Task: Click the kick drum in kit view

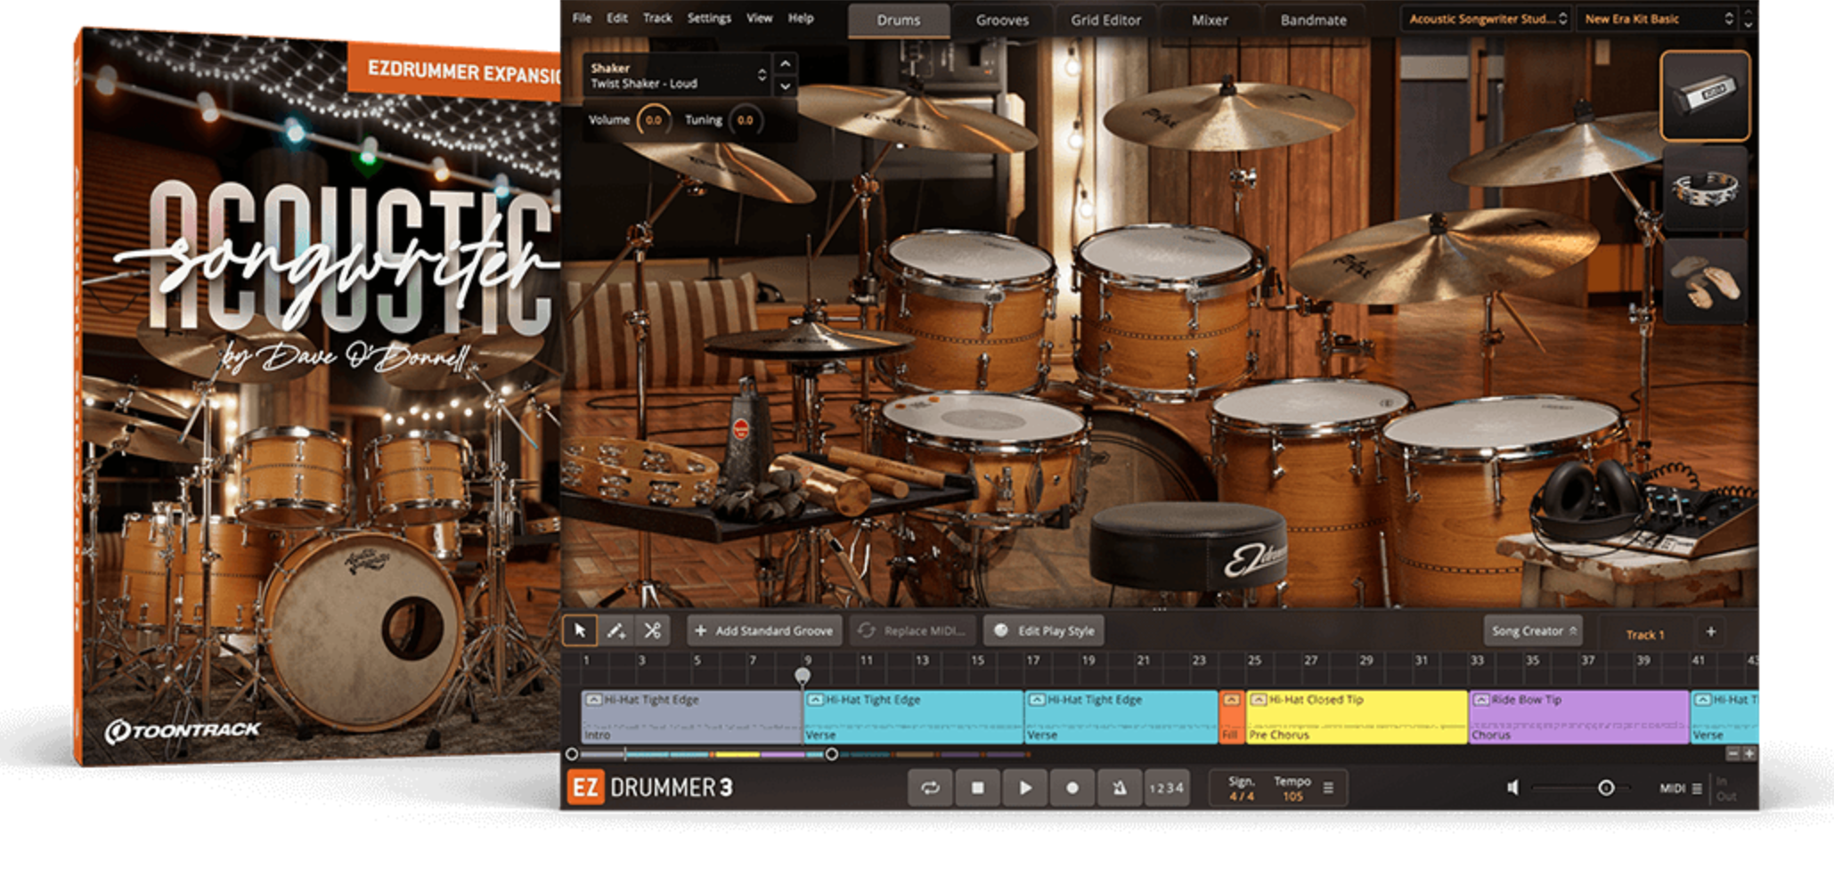Action: (x=1149, y=463)
